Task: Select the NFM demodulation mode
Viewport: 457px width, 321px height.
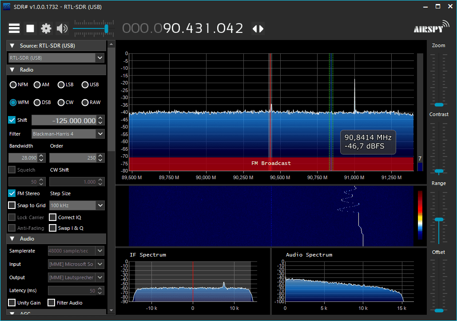Action: point(13,84)
